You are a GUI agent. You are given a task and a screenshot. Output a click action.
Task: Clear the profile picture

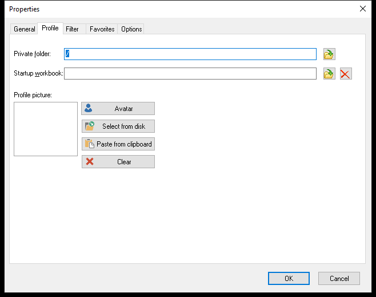(x=118, y=162)
